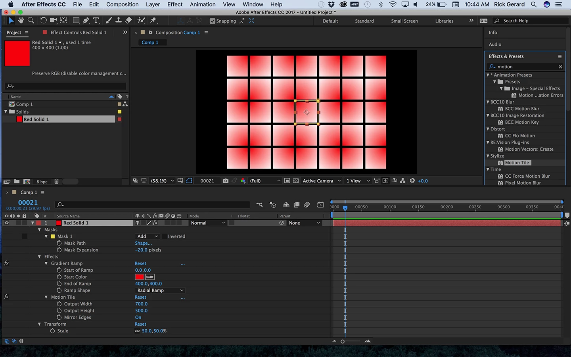Delete selected project item with trash icon
Screen dimensions: 571x357
coord(56,182)
